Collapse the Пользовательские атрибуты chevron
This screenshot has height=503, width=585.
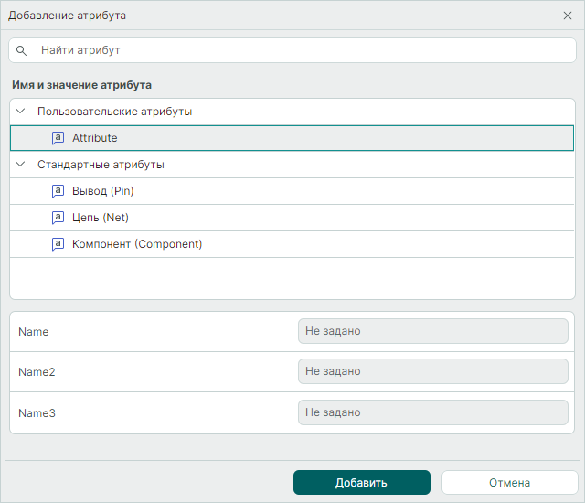[x=21, y=112]
